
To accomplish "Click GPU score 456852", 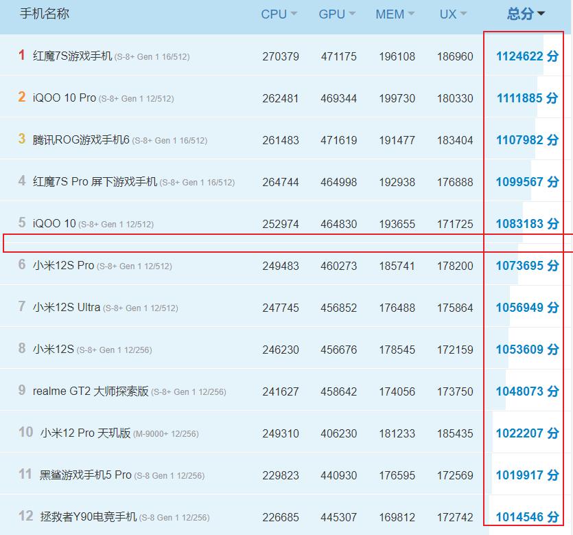I will point(339,308).
